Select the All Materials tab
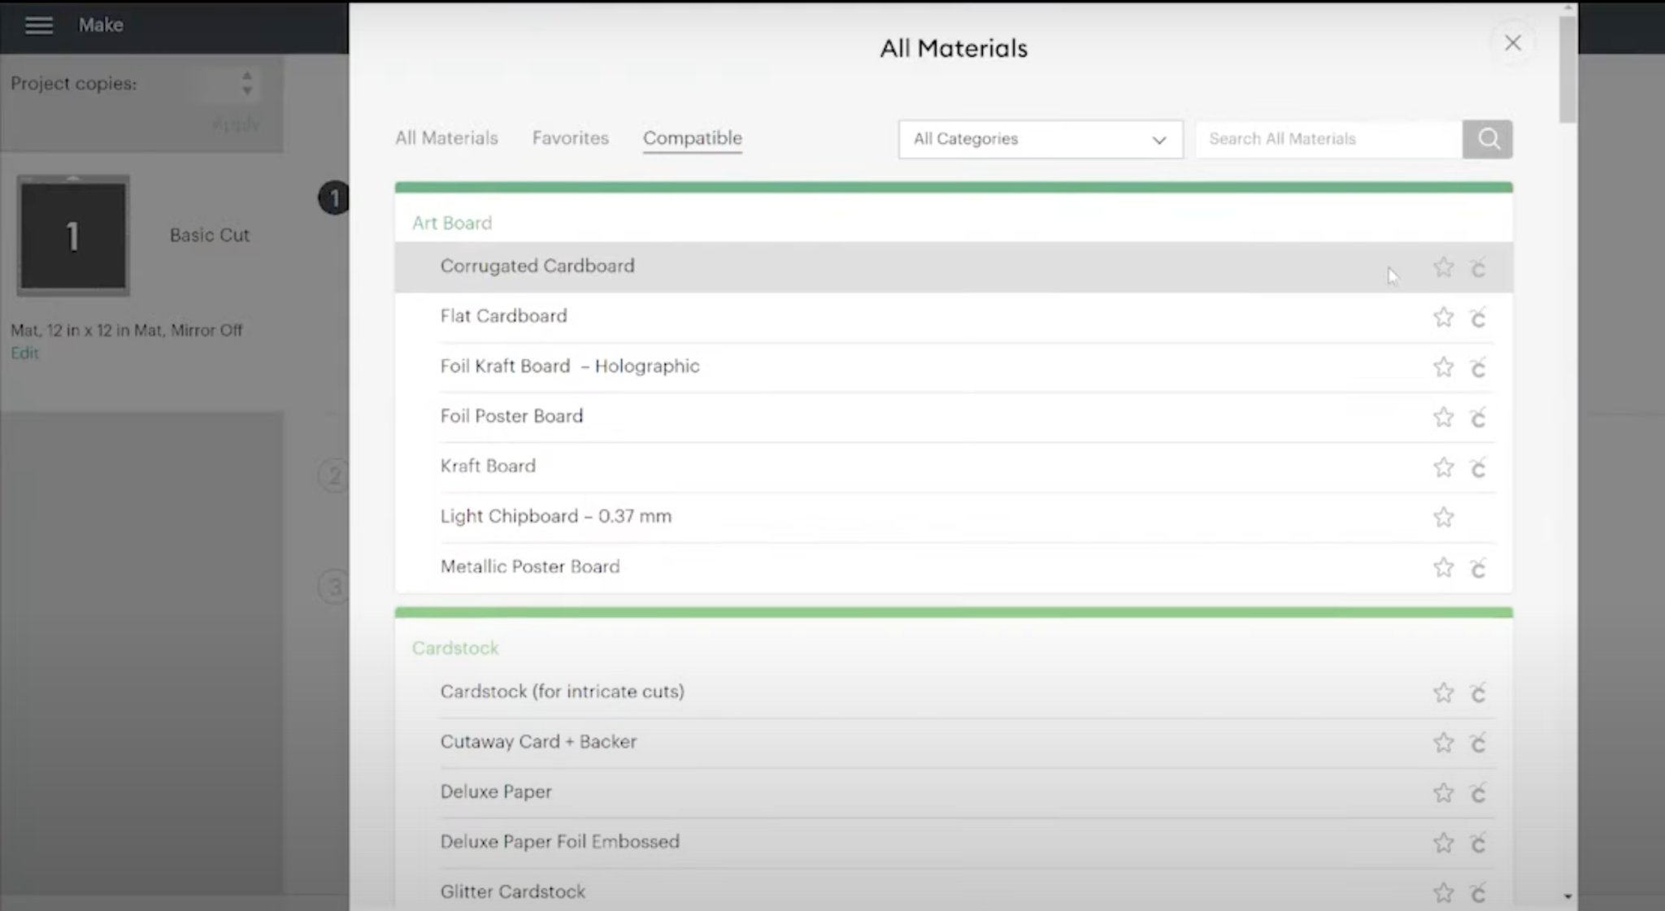 [446, 137]
